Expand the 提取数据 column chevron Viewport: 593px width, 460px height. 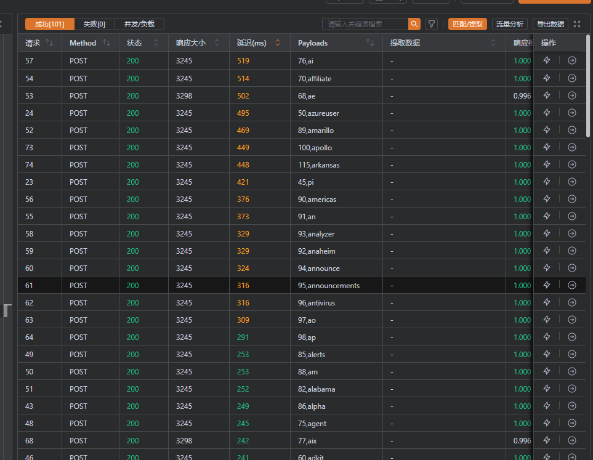tap(493, 42)
